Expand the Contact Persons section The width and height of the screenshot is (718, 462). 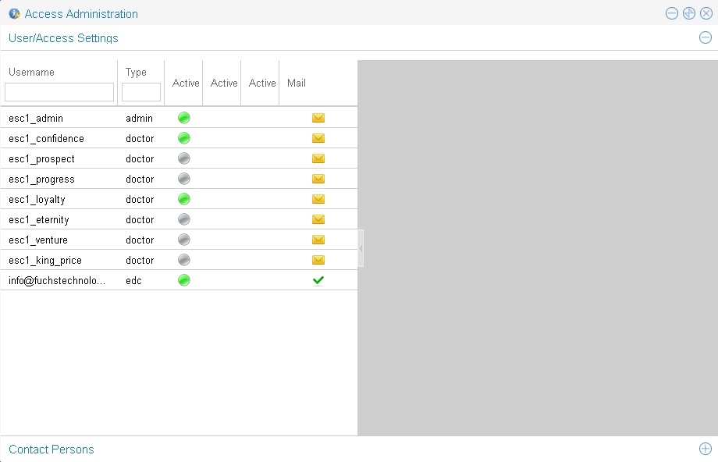tap(705, 449)
